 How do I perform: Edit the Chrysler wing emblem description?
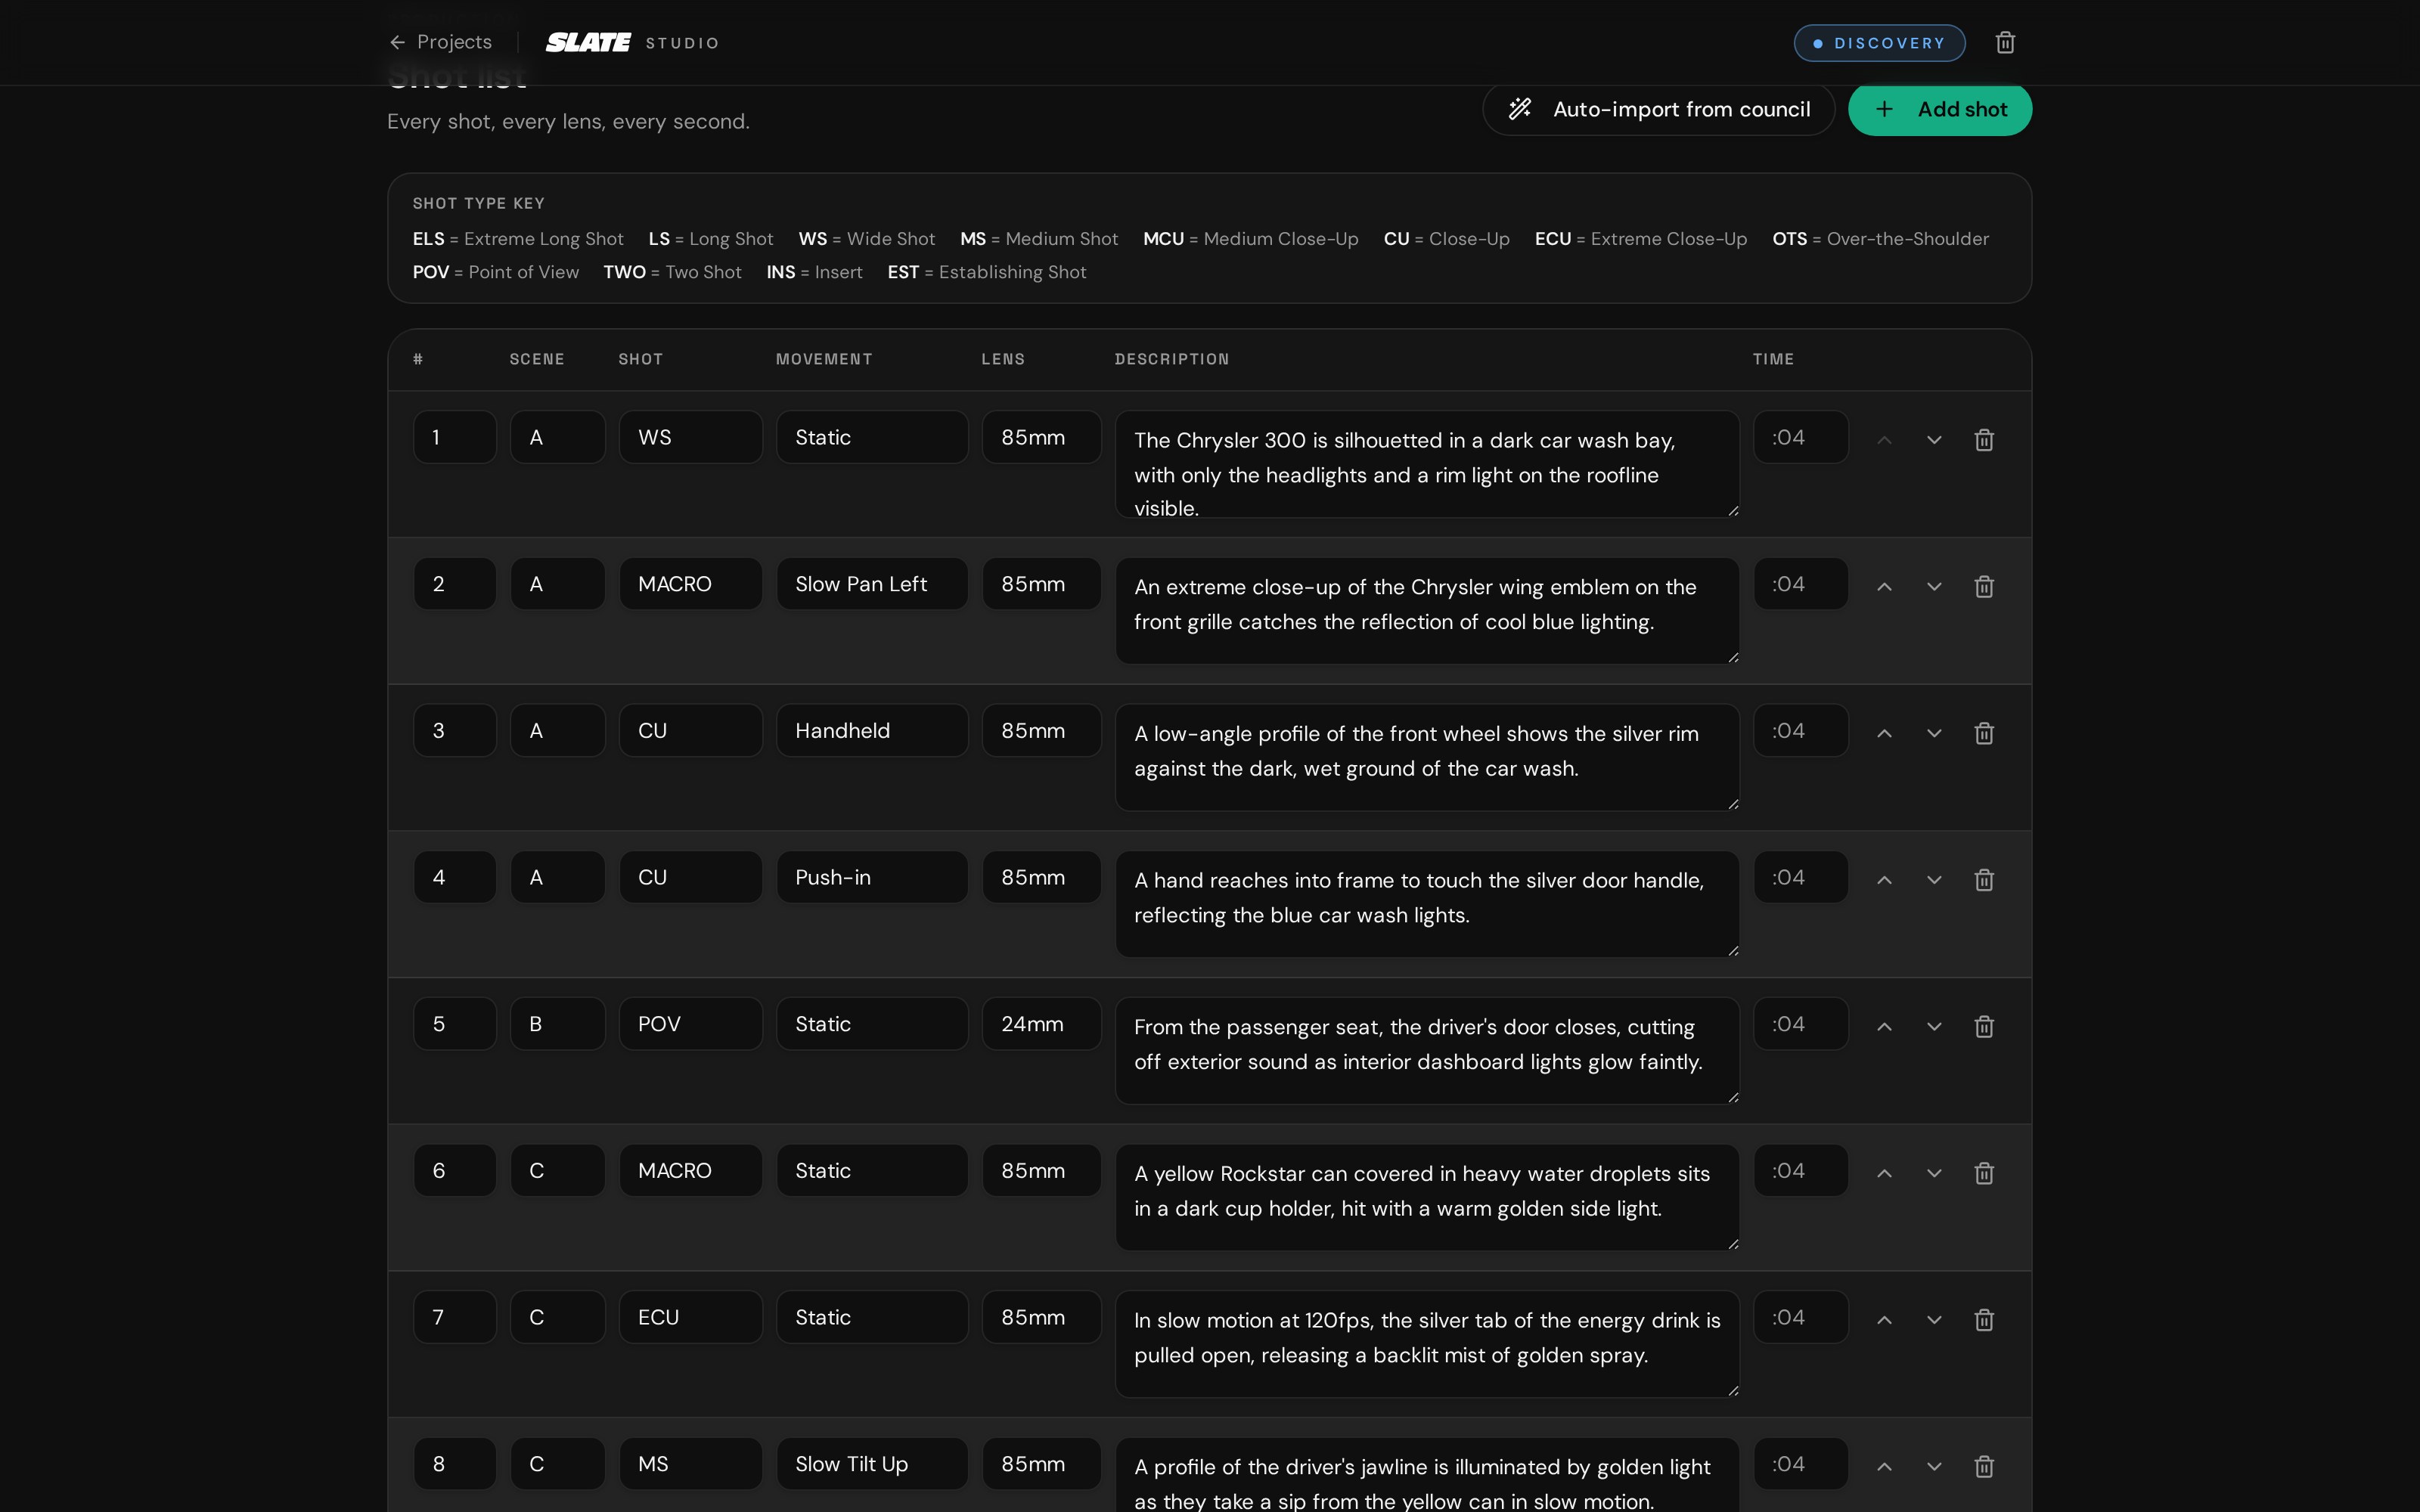[x=1427, y=611]
